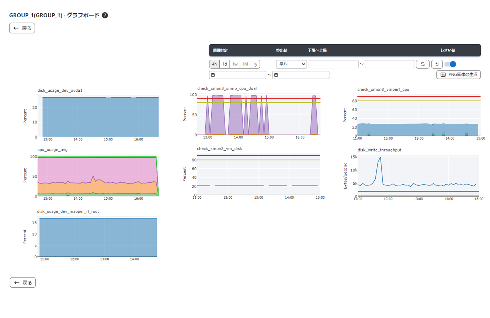Click the disk_write_throughput chart title
The image size is (490, 318).
[x=379, y=150]
